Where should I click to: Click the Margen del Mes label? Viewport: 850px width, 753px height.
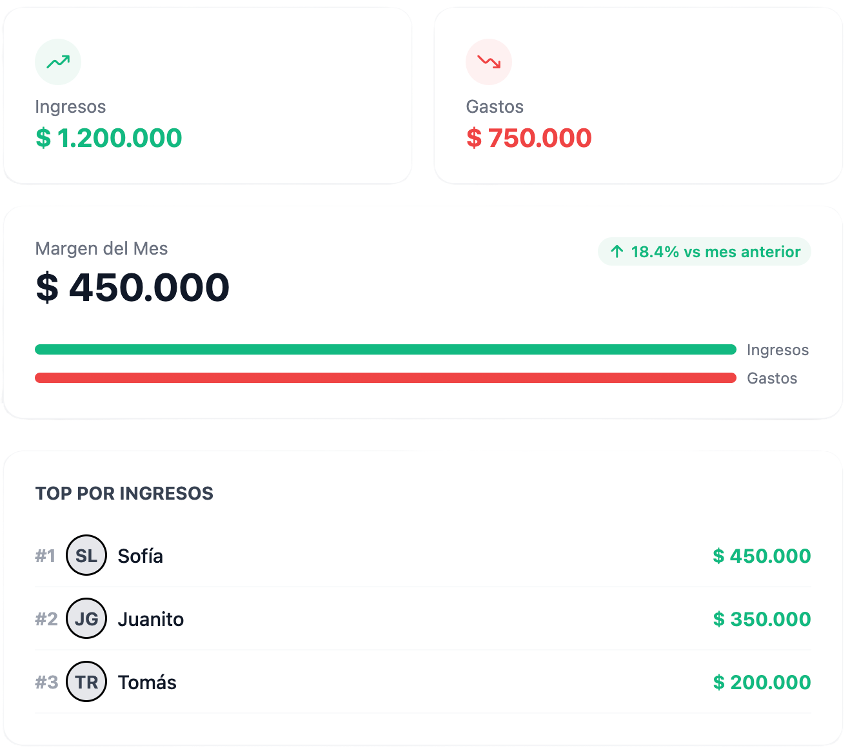(x=101, y=249)
